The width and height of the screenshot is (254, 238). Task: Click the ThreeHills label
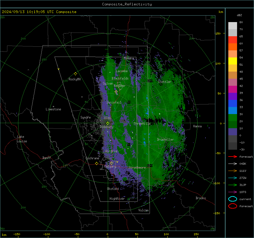[x=142, y=124]
